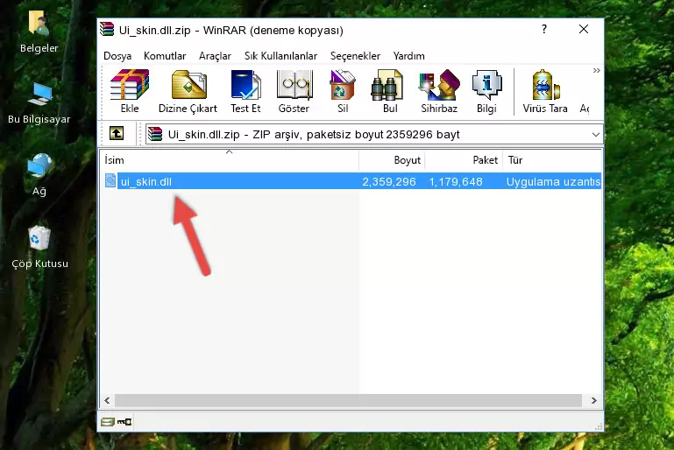
Task: Open the Yardım menu
Action: (x=408, y=56)
